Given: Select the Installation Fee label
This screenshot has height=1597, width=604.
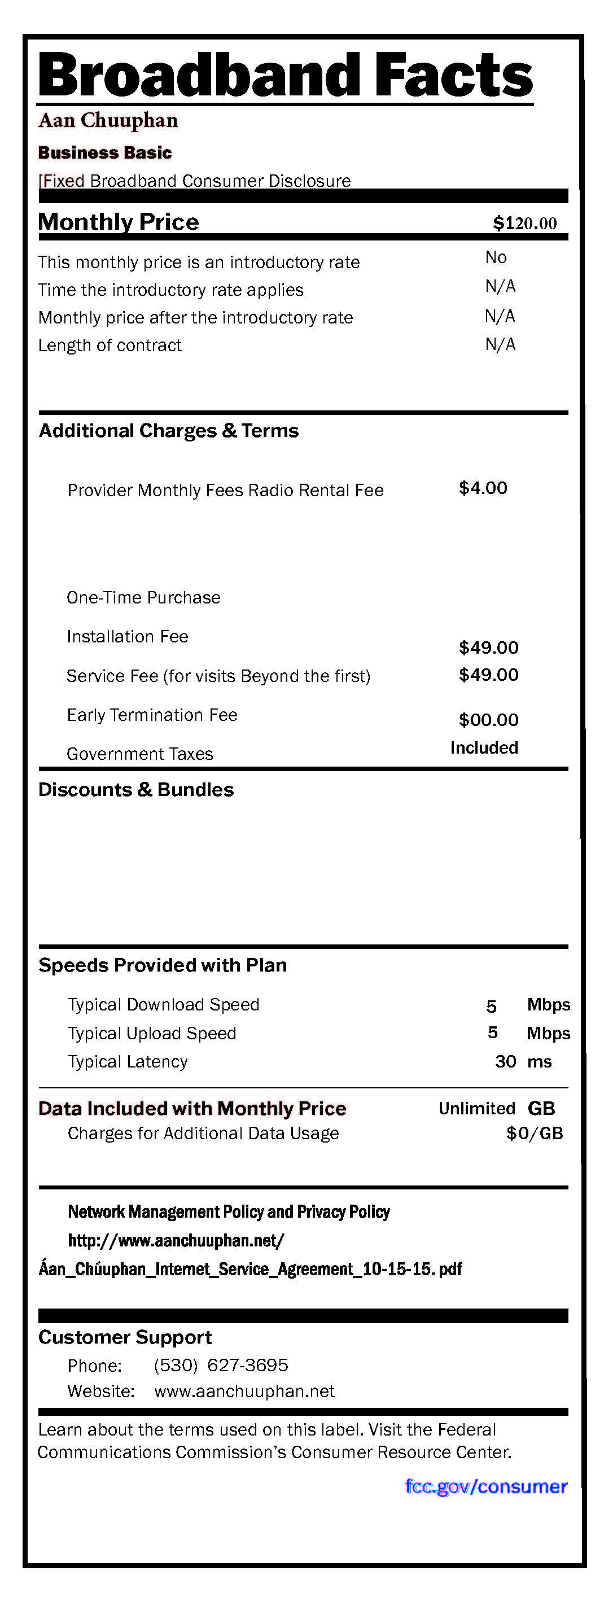Looking at the screenshot, I should coord(128,636).
